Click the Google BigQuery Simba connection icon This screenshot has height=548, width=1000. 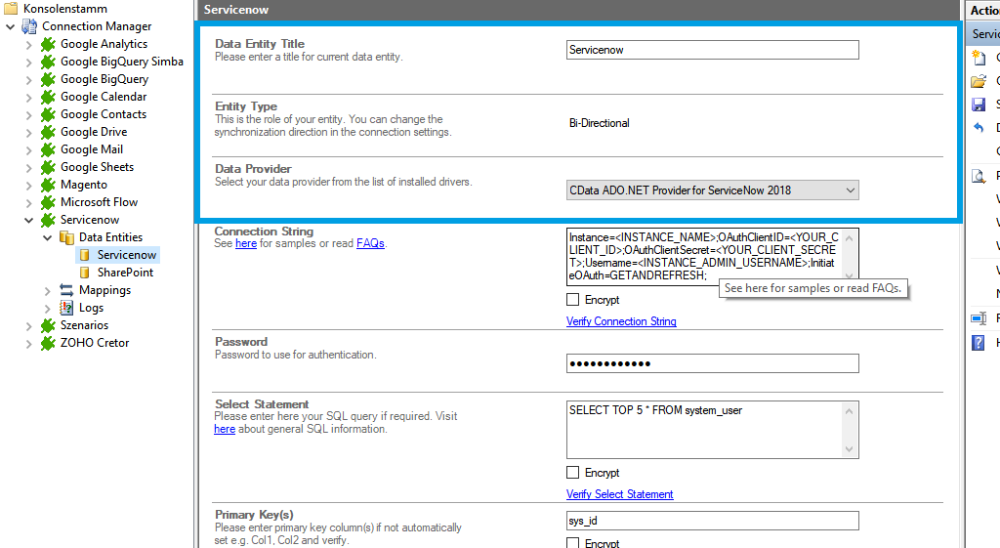coord(48,62)
